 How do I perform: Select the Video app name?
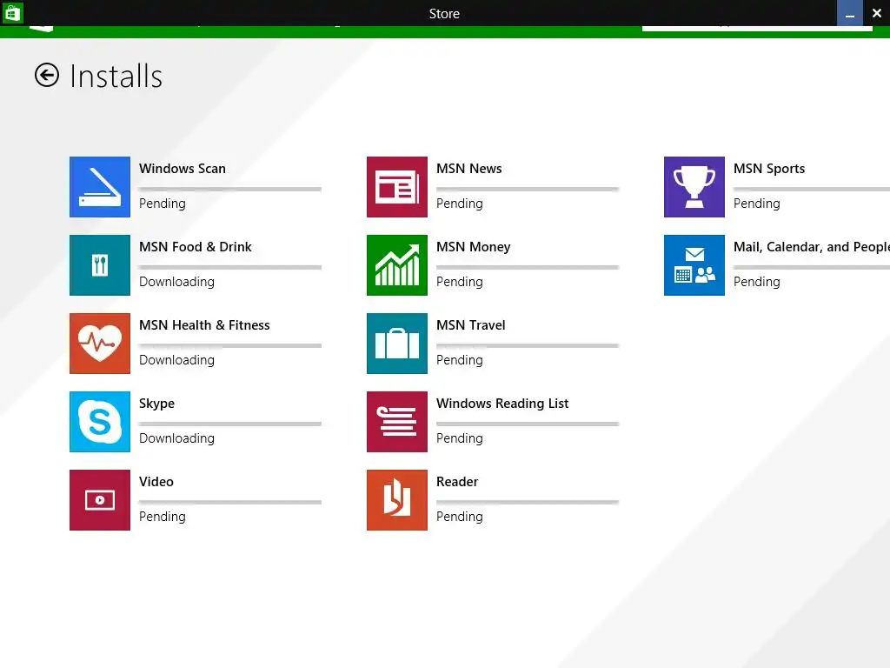(156, 482)
